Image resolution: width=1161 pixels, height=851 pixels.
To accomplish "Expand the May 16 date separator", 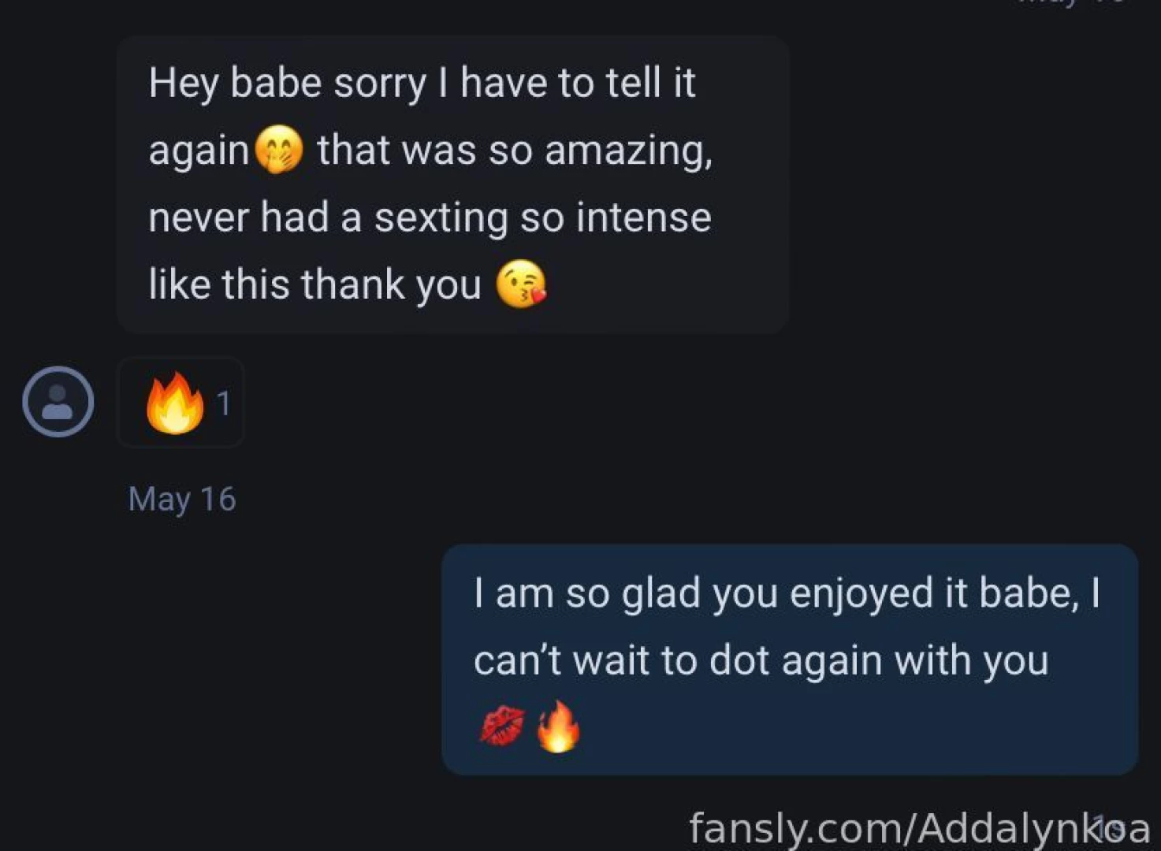I will pyautogui.click(x=182, y=498).
